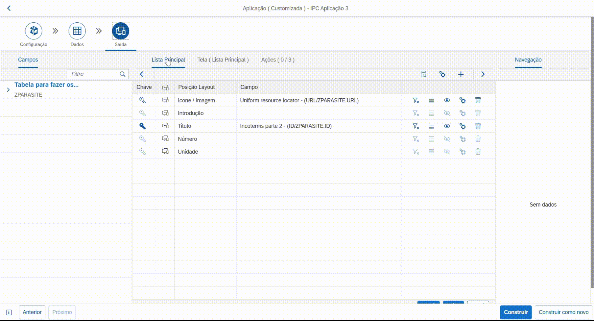Toggle key icon for Titulo row
This screenshot has height=321, width=594.
(x=142, y=126)
